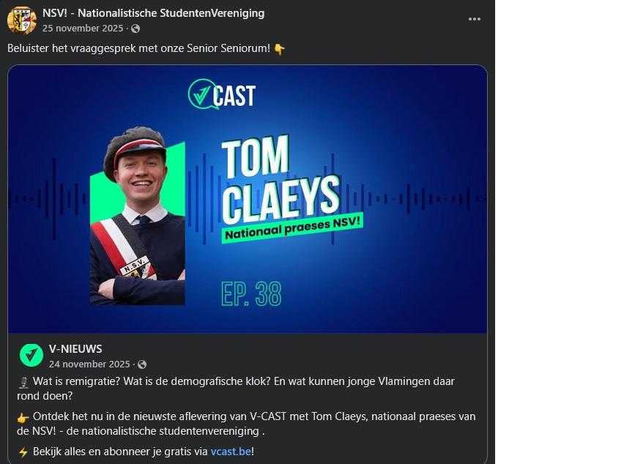Click the V-CAST logo in the image

click(222, 94)
